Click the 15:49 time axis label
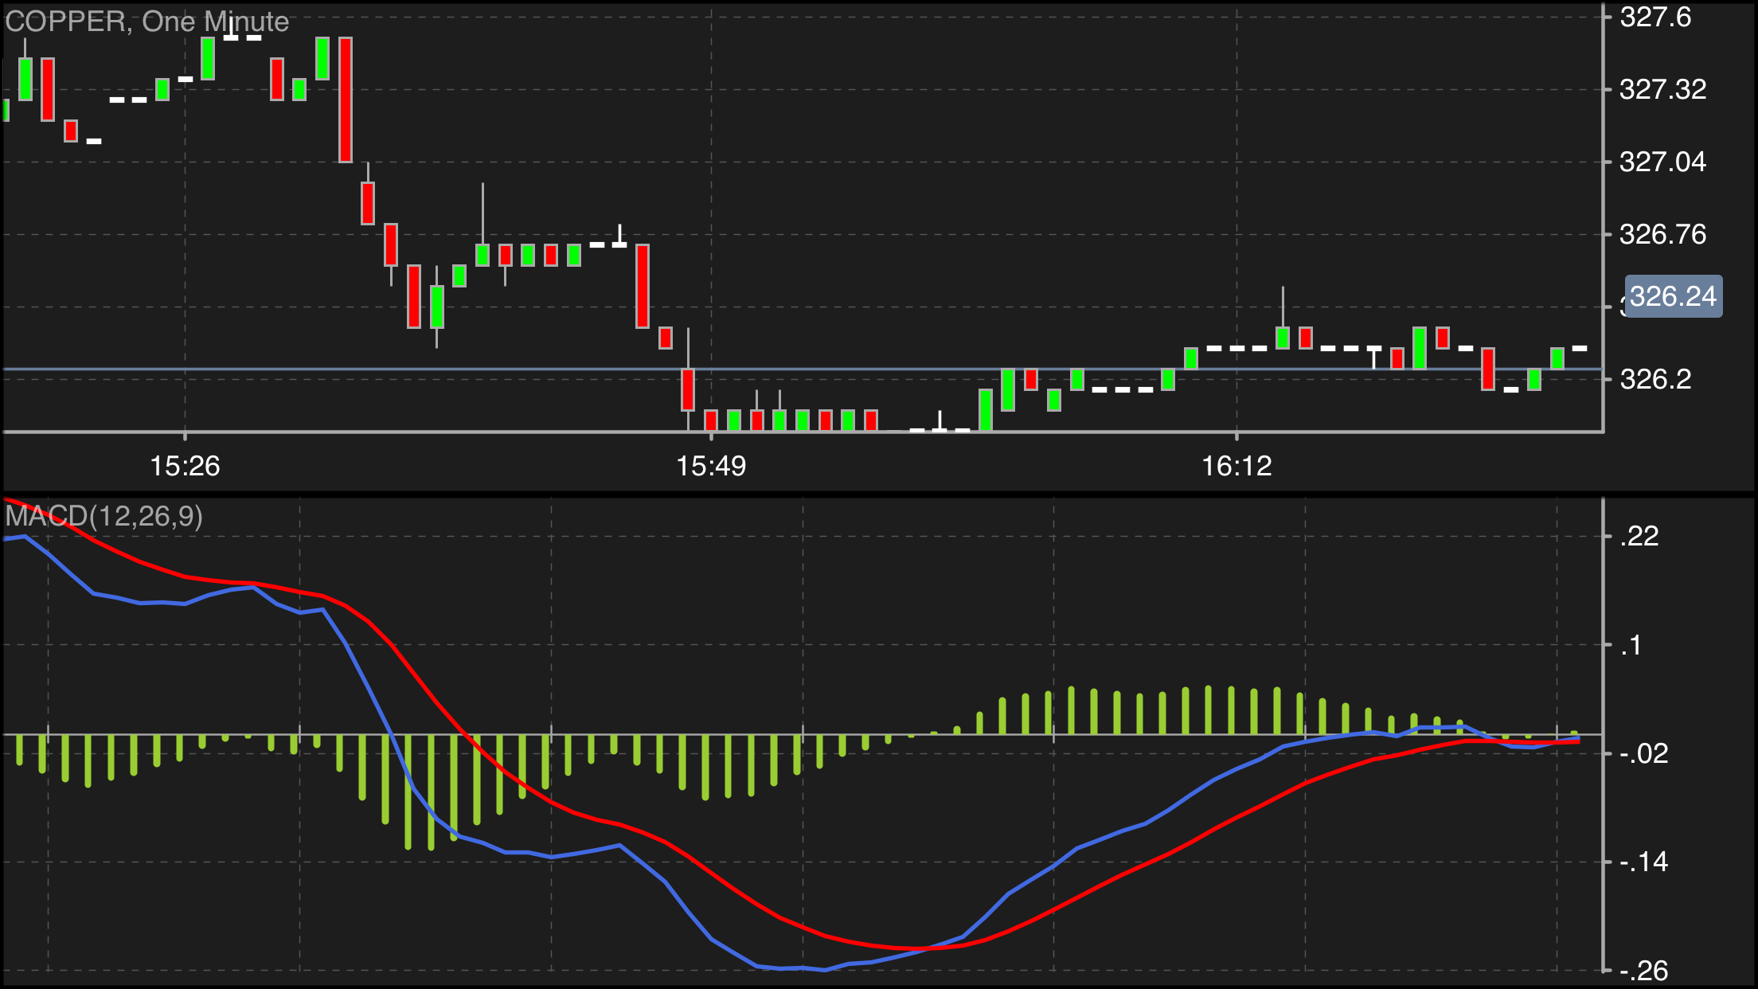 tap(711, 466)
